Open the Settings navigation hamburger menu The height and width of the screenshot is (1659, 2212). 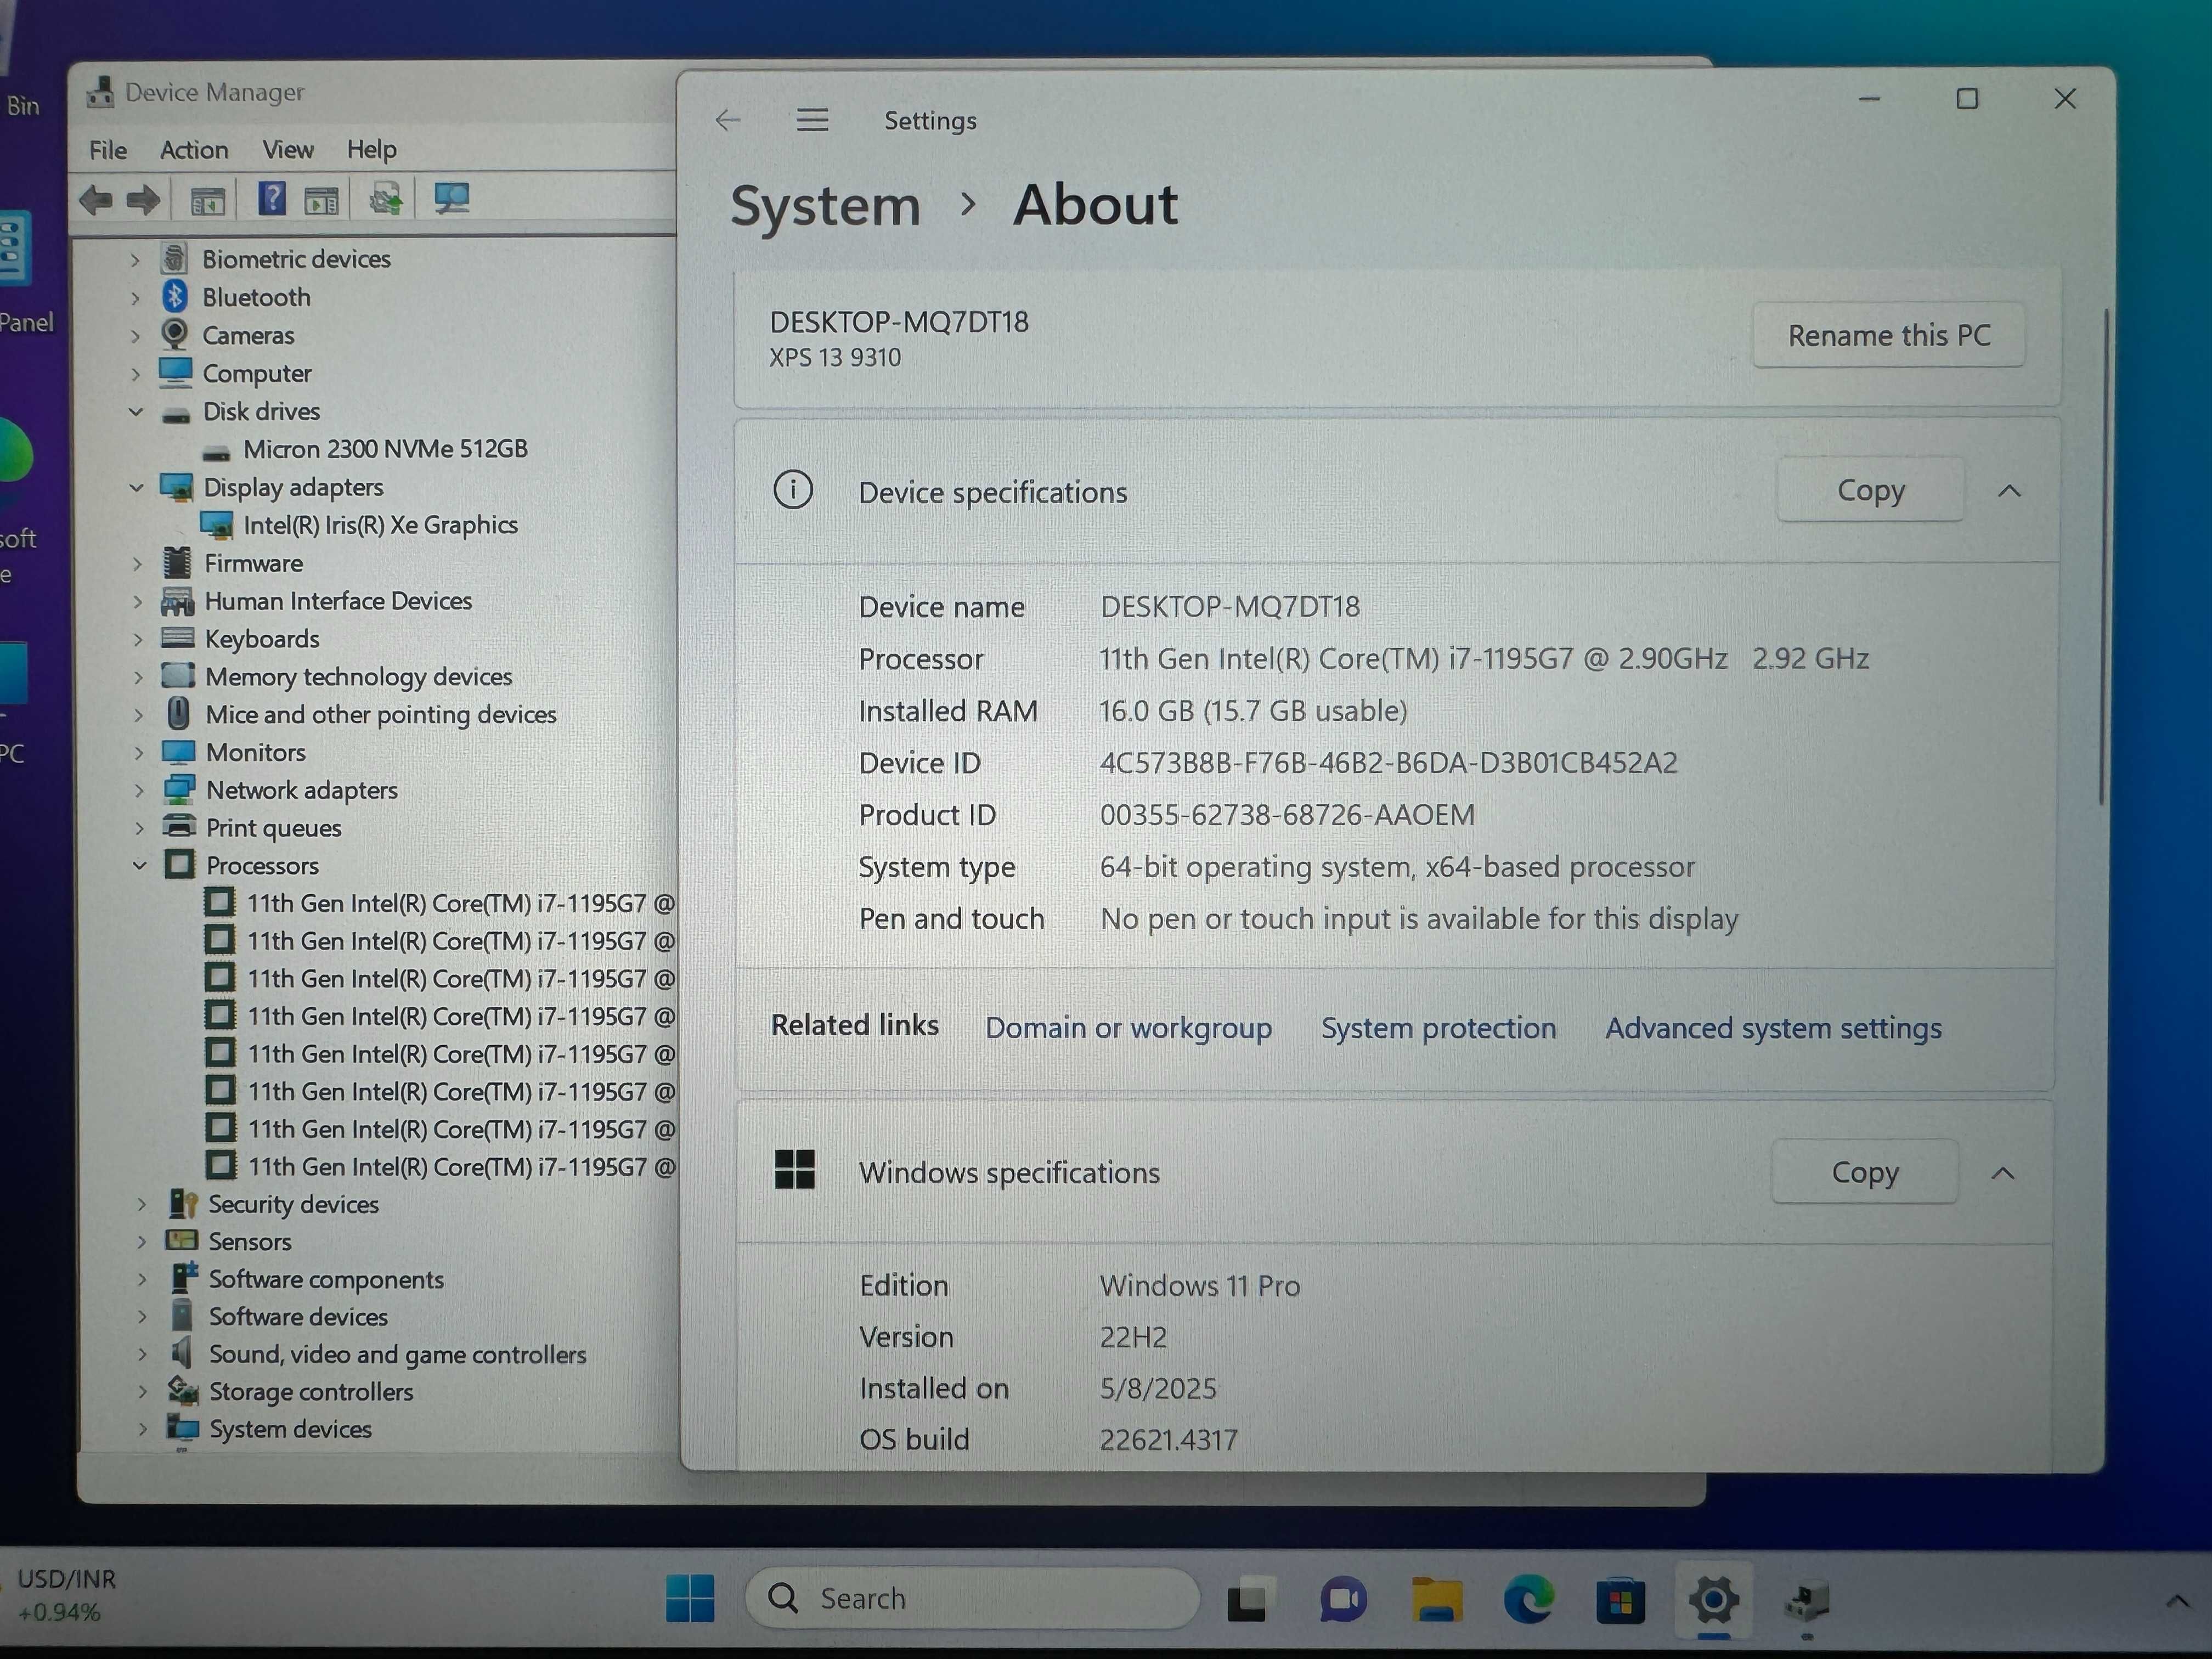coord(812,120)
